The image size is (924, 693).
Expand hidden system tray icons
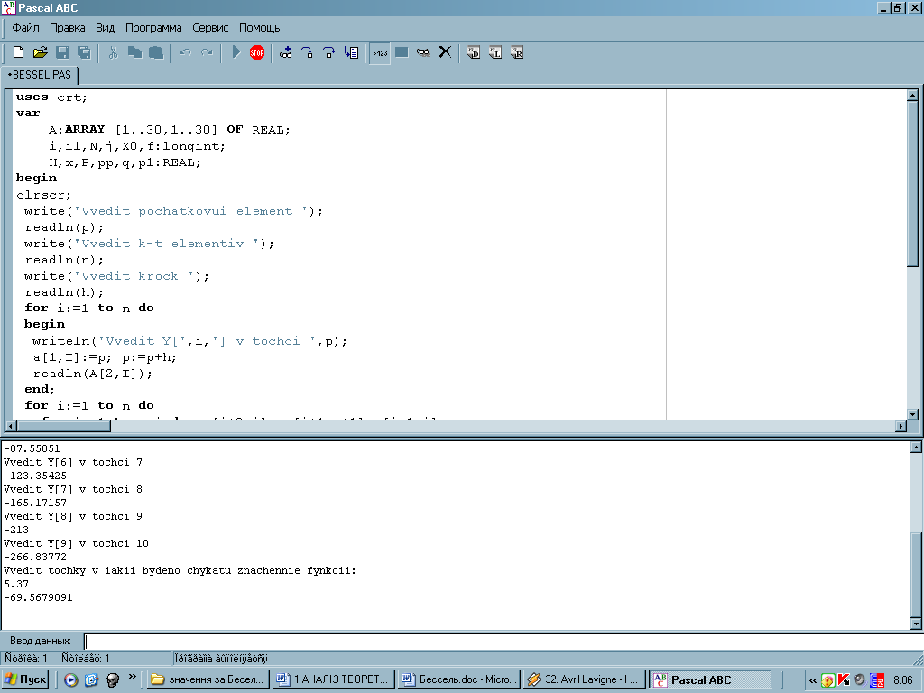(813, 679)
